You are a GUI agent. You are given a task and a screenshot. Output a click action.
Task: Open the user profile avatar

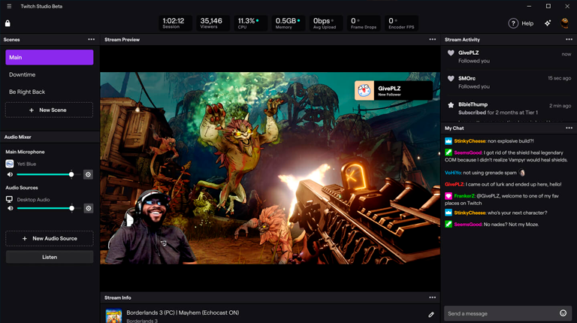coord(564,23)
